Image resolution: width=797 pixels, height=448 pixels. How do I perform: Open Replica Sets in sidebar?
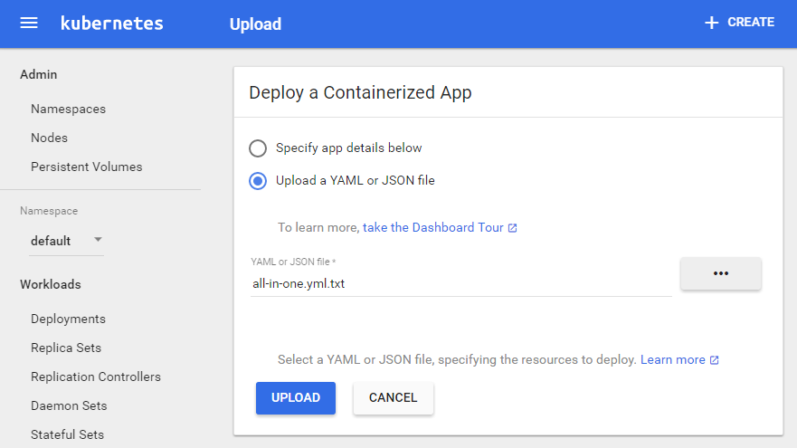[66, 348]
